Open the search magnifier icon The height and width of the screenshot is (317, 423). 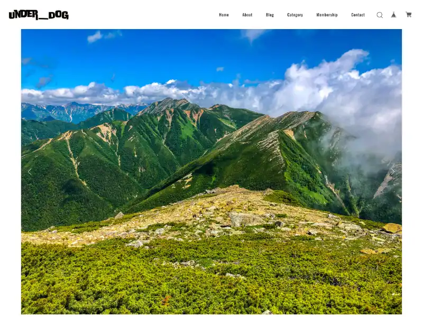[380, 15]
